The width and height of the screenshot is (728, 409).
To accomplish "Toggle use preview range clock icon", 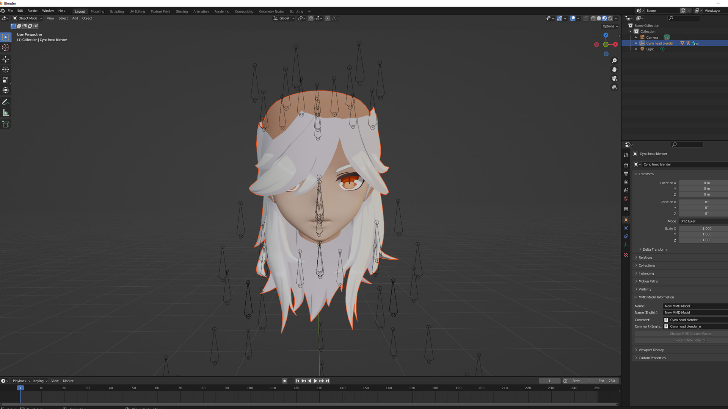I will 565,381.
